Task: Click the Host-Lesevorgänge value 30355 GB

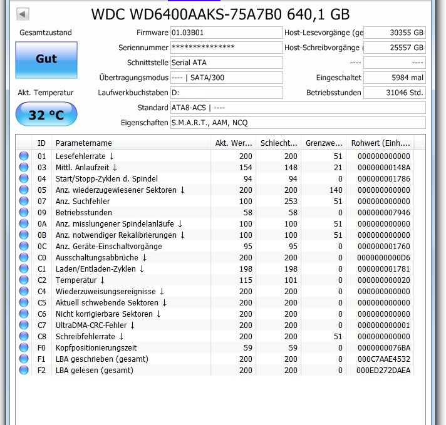Action: pyautogui.click(x=395, y=33)
